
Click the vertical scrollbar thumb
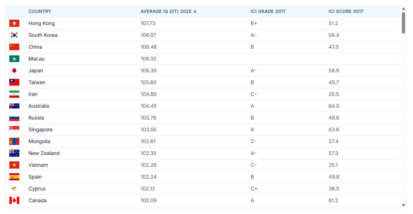point(404,23)
